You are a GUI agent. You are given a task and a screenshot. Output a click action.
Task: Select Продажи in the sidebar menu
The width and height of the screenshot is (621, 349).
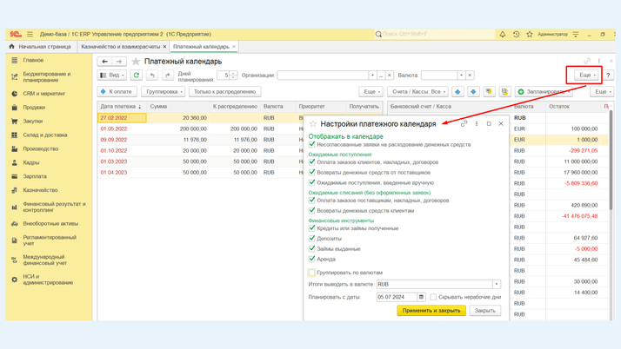[x=34, y=108]
